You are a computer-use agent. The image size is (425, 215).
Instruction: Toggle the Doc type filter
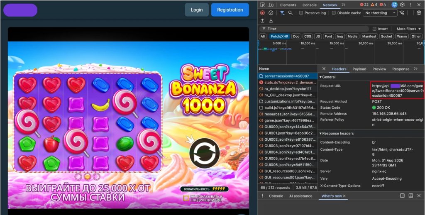pos(296,37)
